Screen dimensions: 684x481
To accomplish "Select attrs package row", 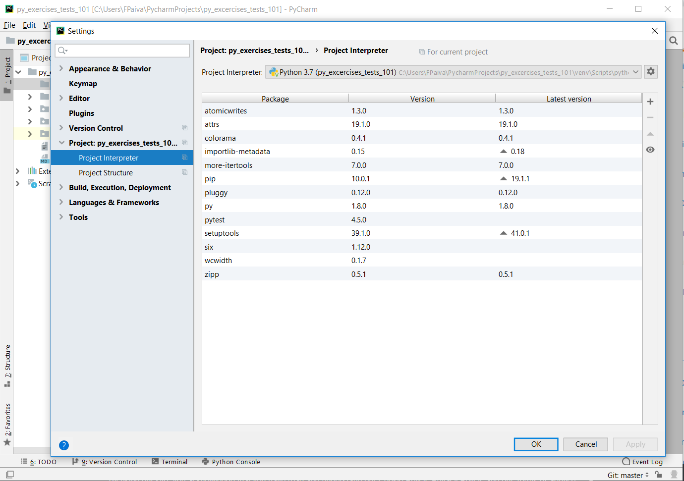I will [x=422, y=124].
